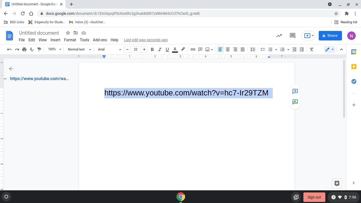The height and width of the screenshot is (203, 361).
Task: Open the zoom level dropdown
Action: click(54, 49)
